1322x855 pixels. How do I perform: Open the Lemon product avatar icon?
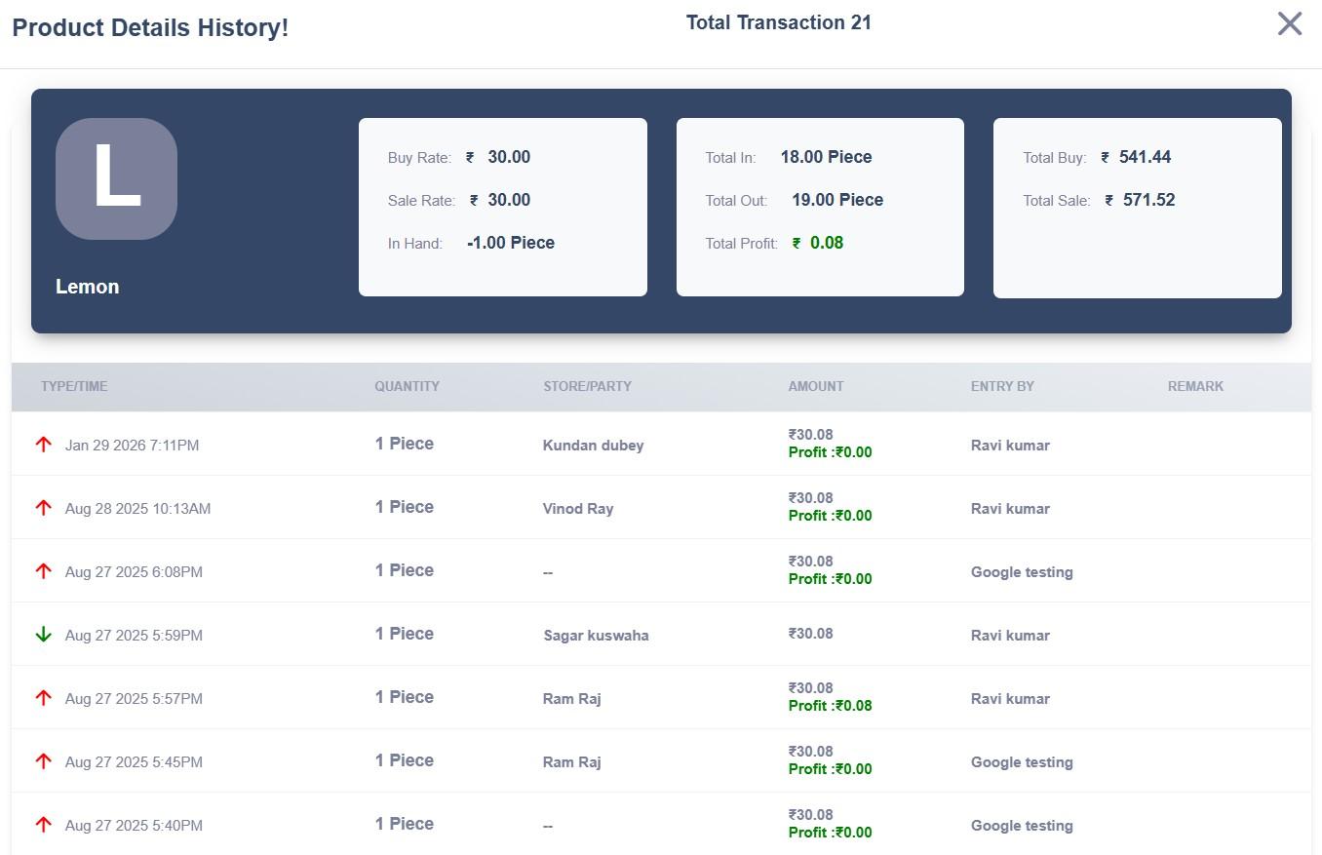pos(115,178)
